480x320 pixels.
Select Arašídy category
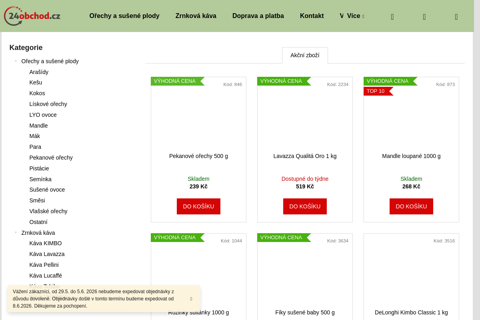tap(39, 72)
